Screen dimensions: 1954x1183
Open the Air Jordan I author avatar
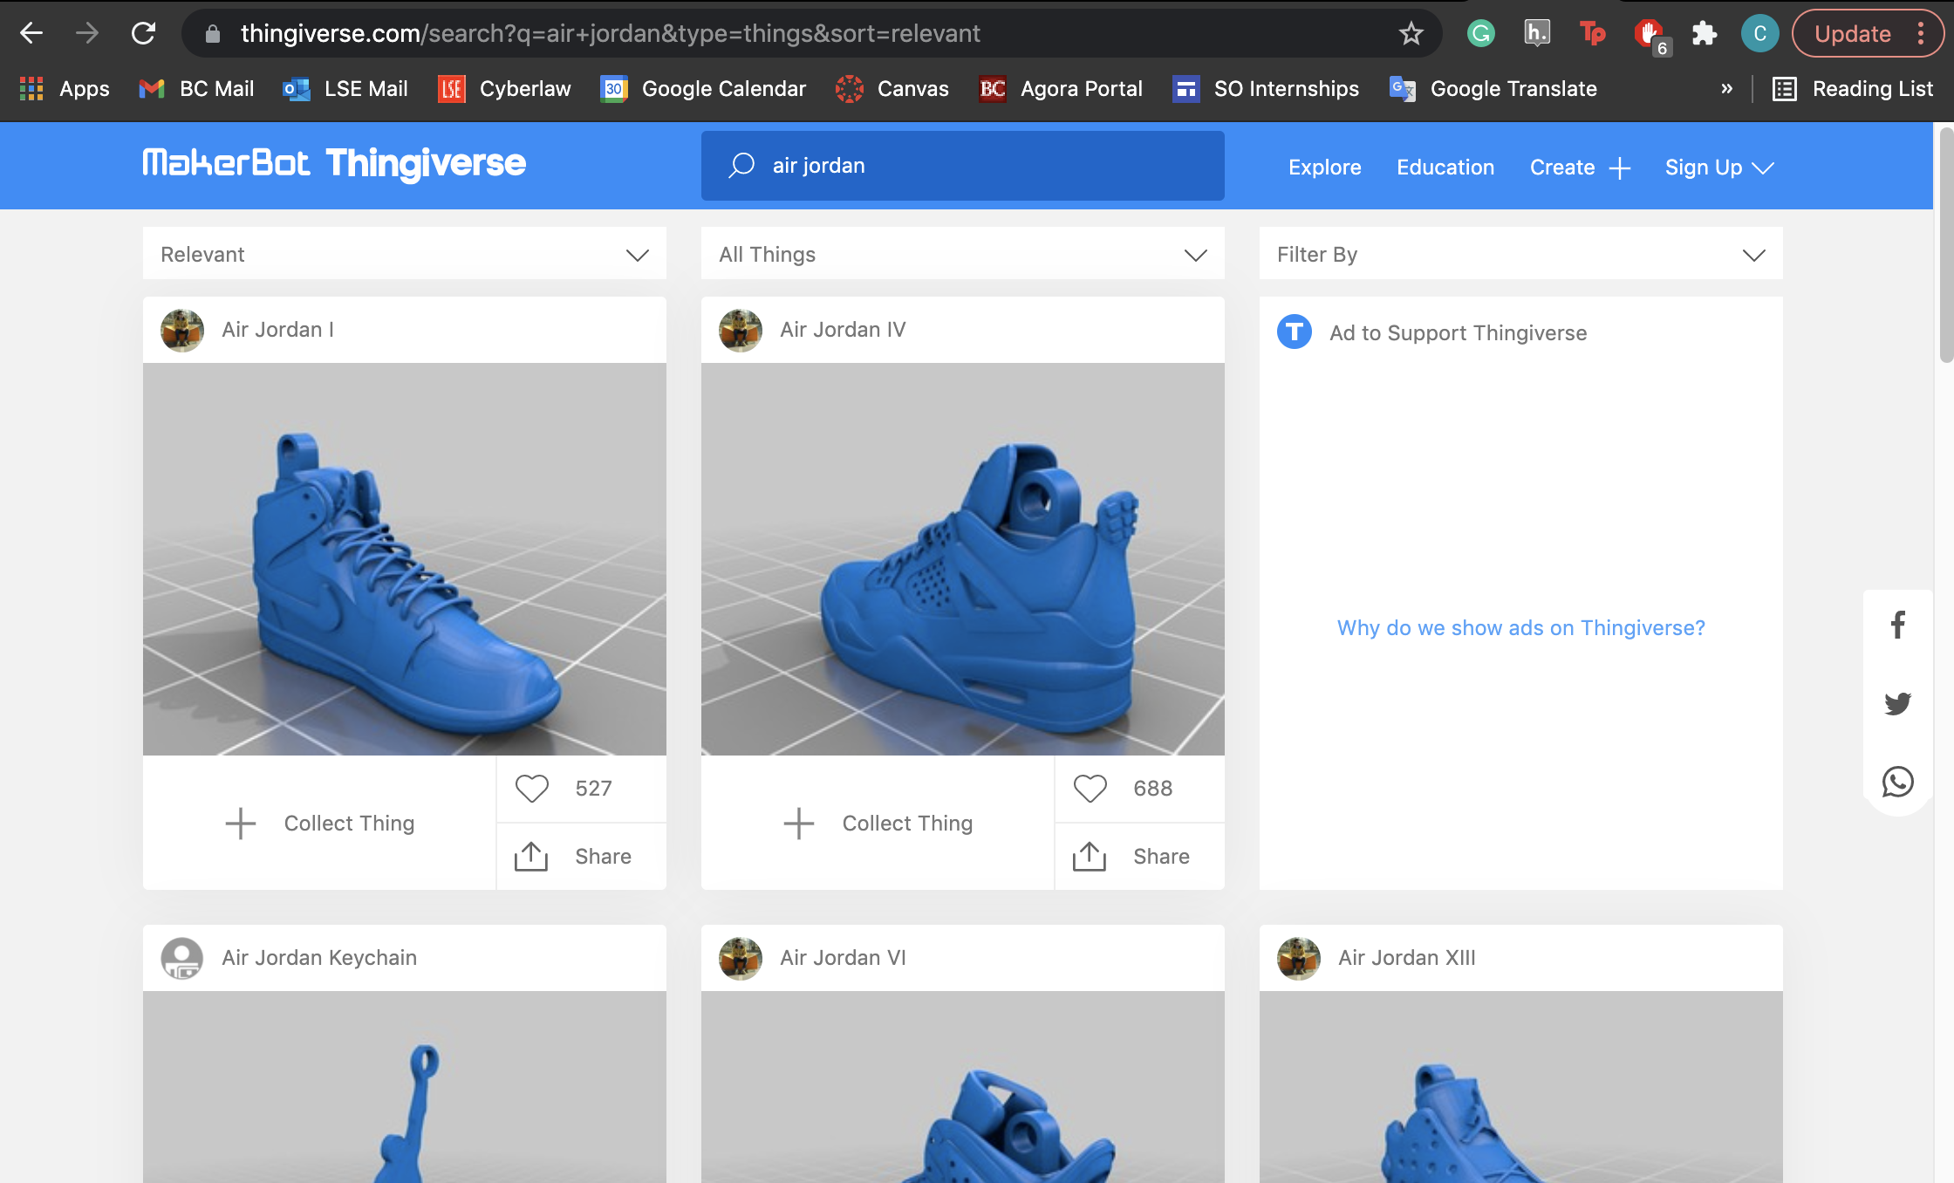coord(182,330)
